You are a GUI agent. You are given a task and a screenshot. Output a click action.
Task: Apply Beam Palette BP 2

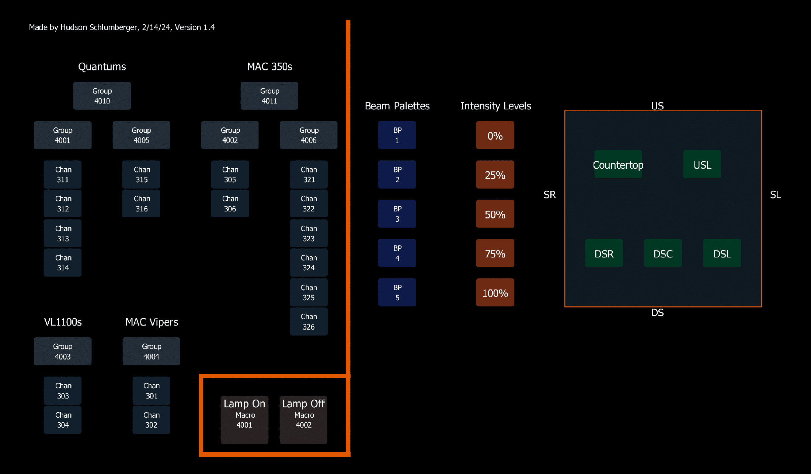tap(397, 175)
